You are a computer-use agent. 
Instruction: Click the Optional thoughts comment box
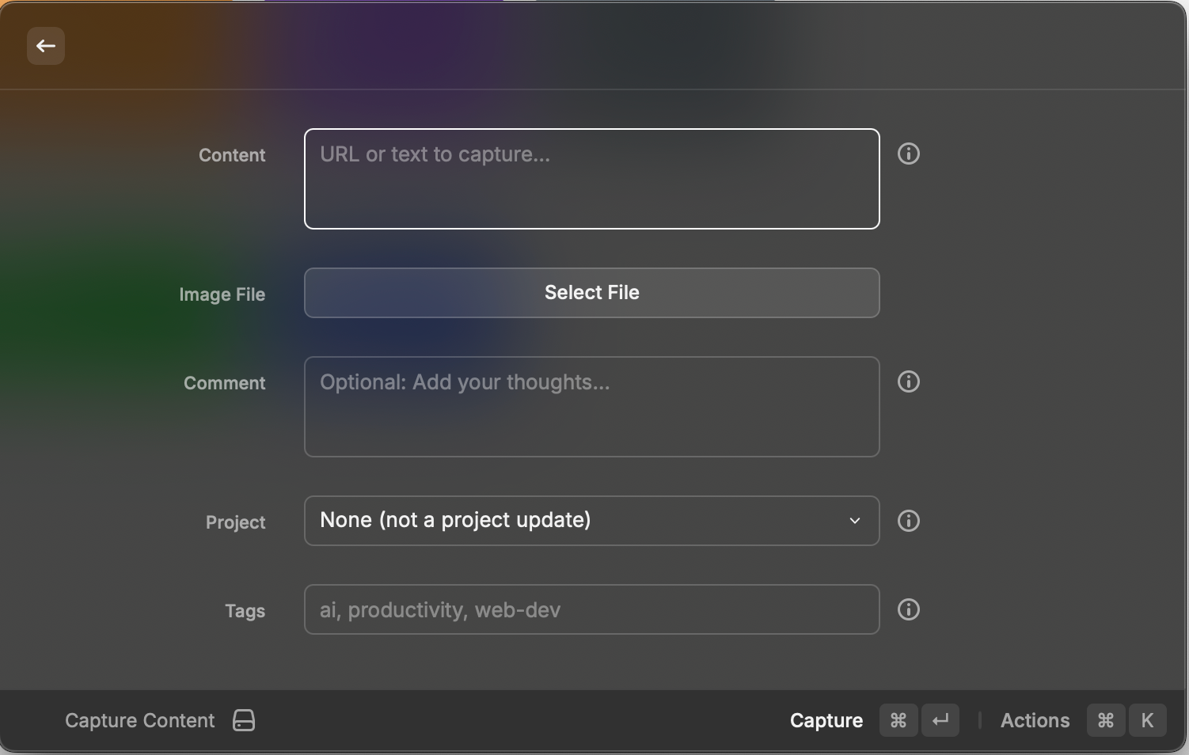pyautogui.click(x=591, y=407)
